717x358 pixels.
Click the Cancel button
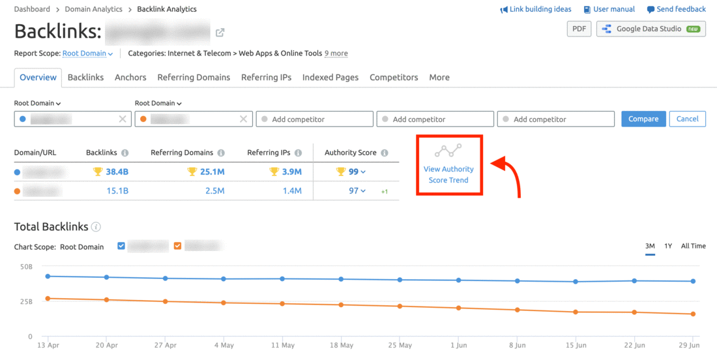point(687,119)
